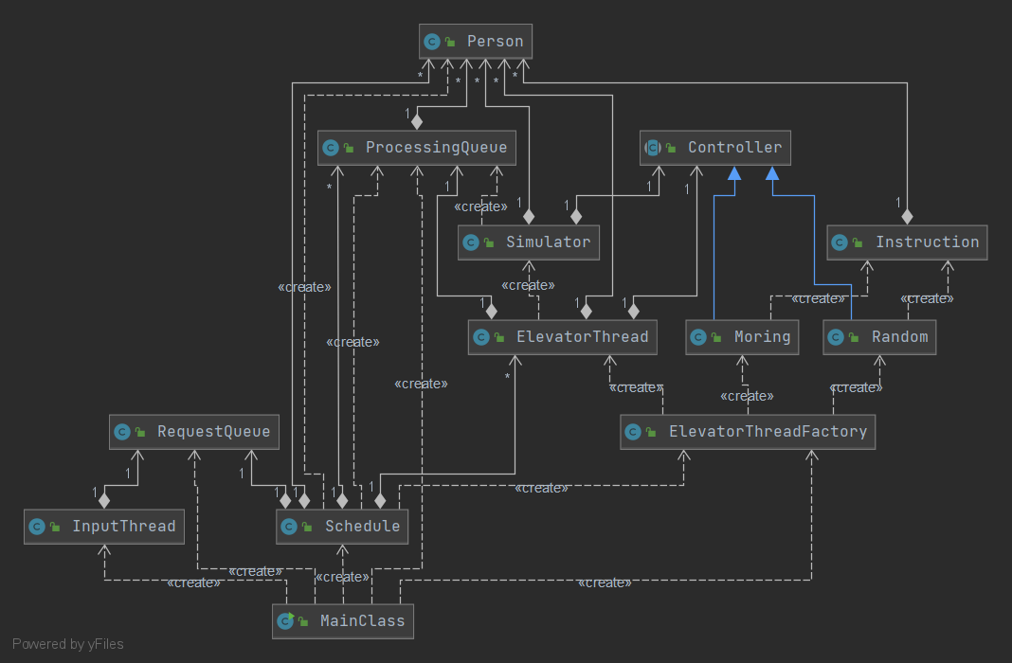
Task: Click the green public lock icon on Simulator
Action: coord(489,242)
